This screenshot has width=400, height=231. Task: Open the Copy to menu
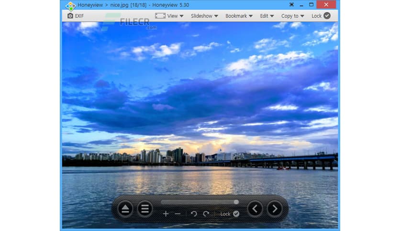pyautogui.click(x=293, y=16)
